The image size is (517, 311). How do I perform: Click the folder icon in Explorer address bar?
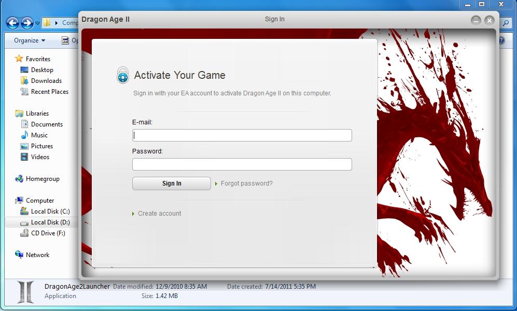[x=48, y=22]
